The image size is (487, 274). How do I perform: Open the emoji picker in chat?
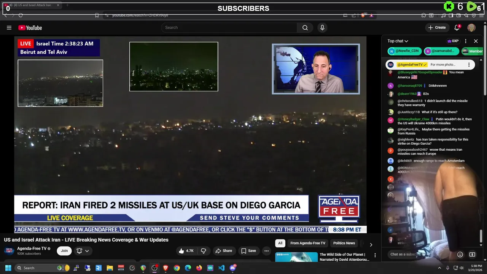click(460, 254)
